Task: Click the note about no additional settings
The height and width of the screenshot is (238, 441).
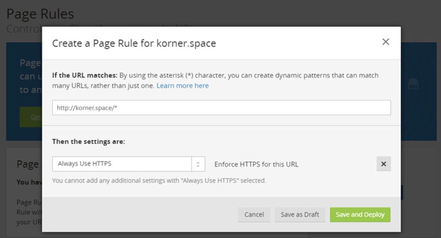Action: 159,180
